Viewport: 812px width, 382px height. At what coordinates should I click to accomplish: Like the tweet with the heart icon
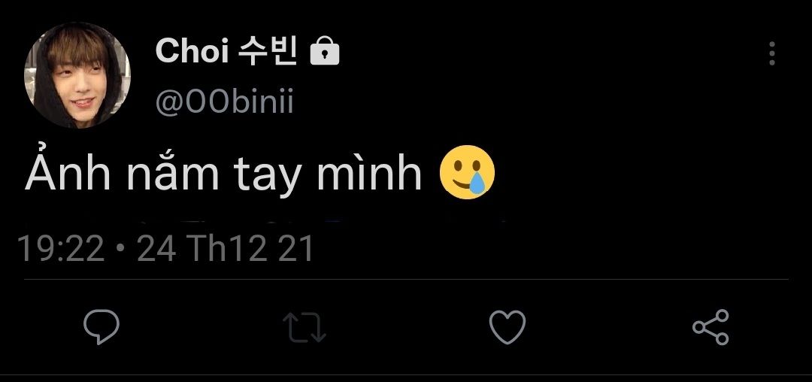click(507, 327)
